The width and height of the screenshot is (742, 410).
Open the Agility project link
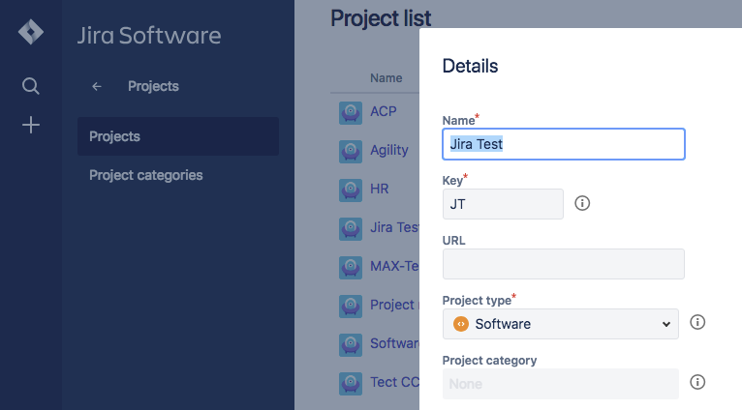[389, 150]
